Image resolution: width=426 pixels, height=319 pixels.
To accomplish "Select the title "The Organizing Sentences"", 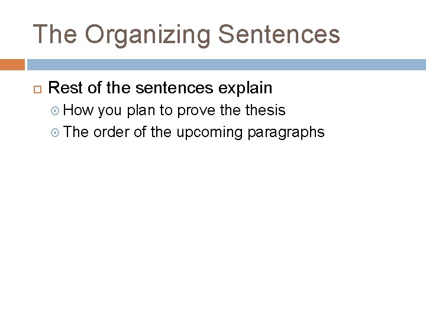I will [186, 34].
